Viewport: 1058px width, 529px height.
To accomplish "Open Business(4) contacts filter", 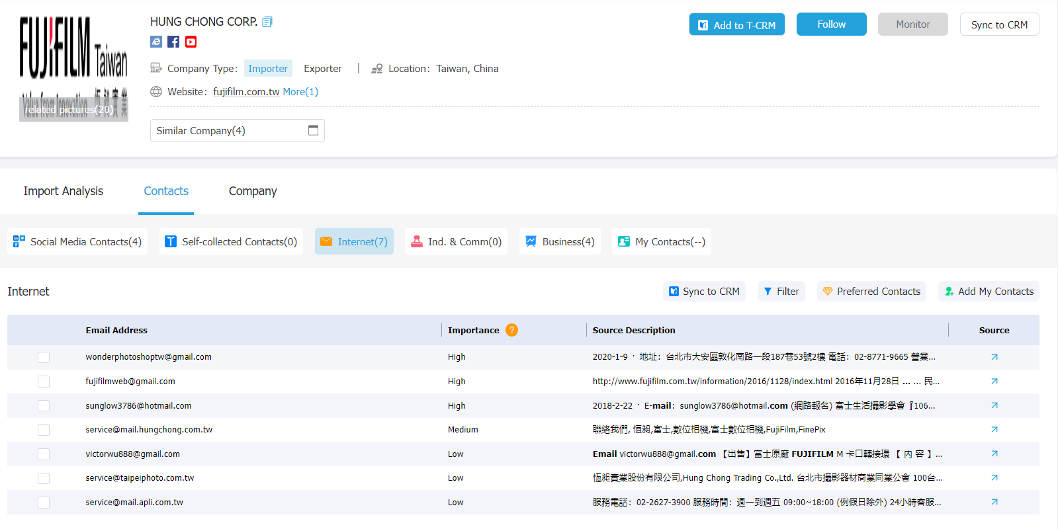I will pyautogui.click(x=560, y=241).
